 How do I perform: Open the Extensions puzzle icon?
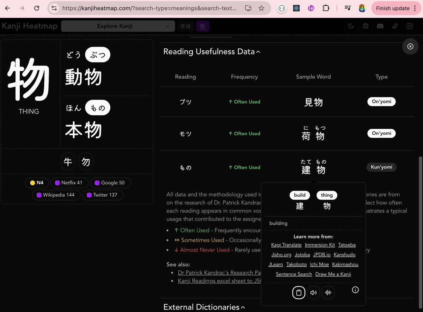[x=326, y=8]
